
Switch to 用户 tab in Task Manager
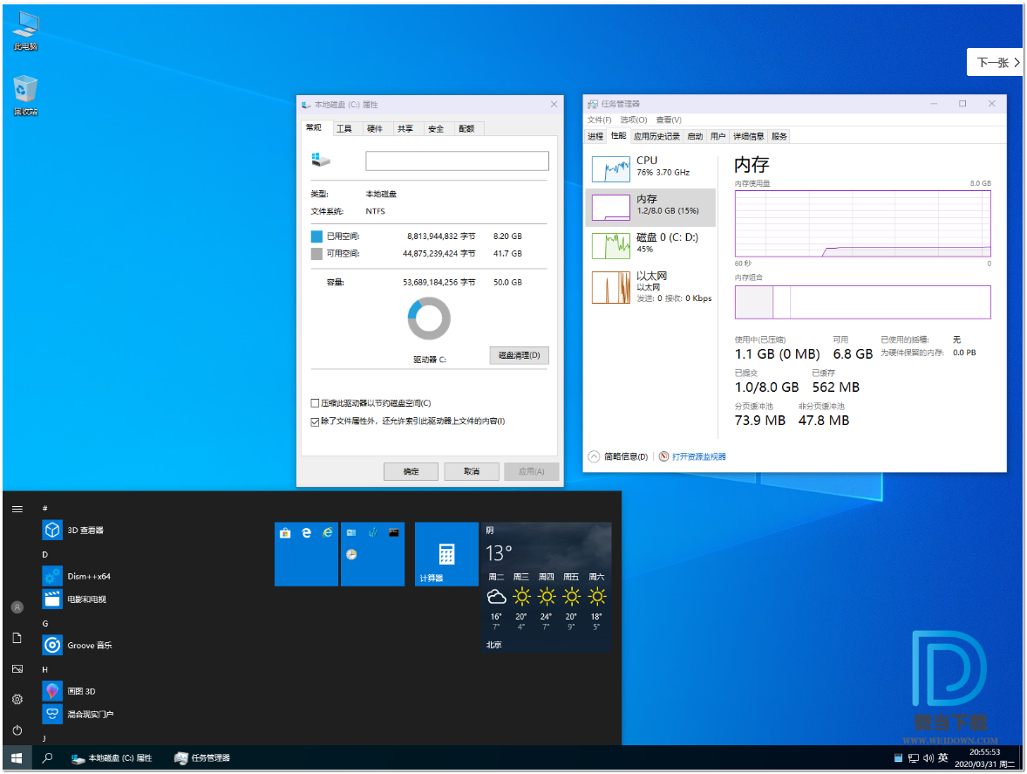(x=718, y=136)
